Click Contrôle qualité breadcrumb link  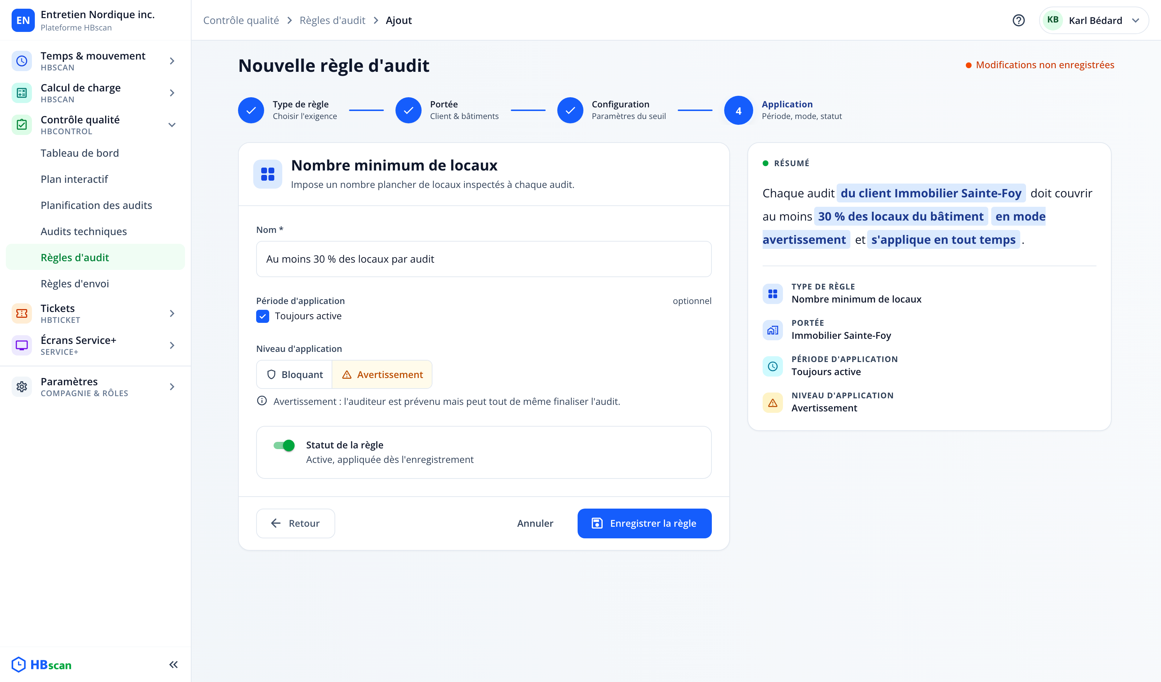click(241, 20)
